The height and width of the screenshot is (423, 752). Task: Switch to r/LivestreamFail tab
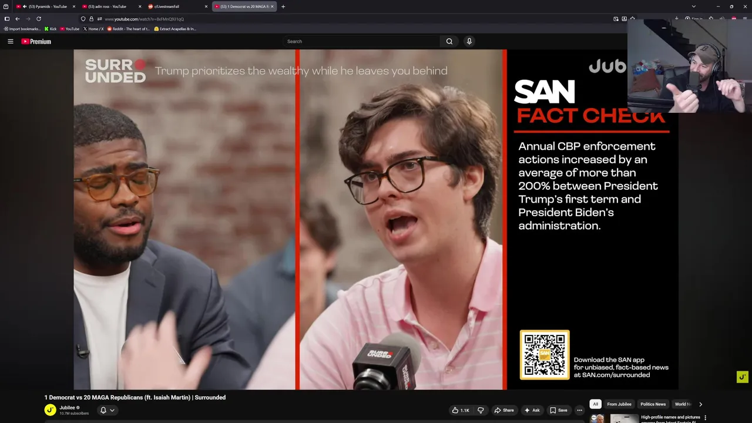click(178, 6)
